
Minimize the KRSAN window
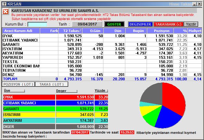coord(195,4)
